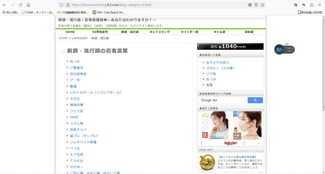Viewport: 325px width, 174px height.
Task: Click the 82% circular progress widget
Action: point(279,49)
